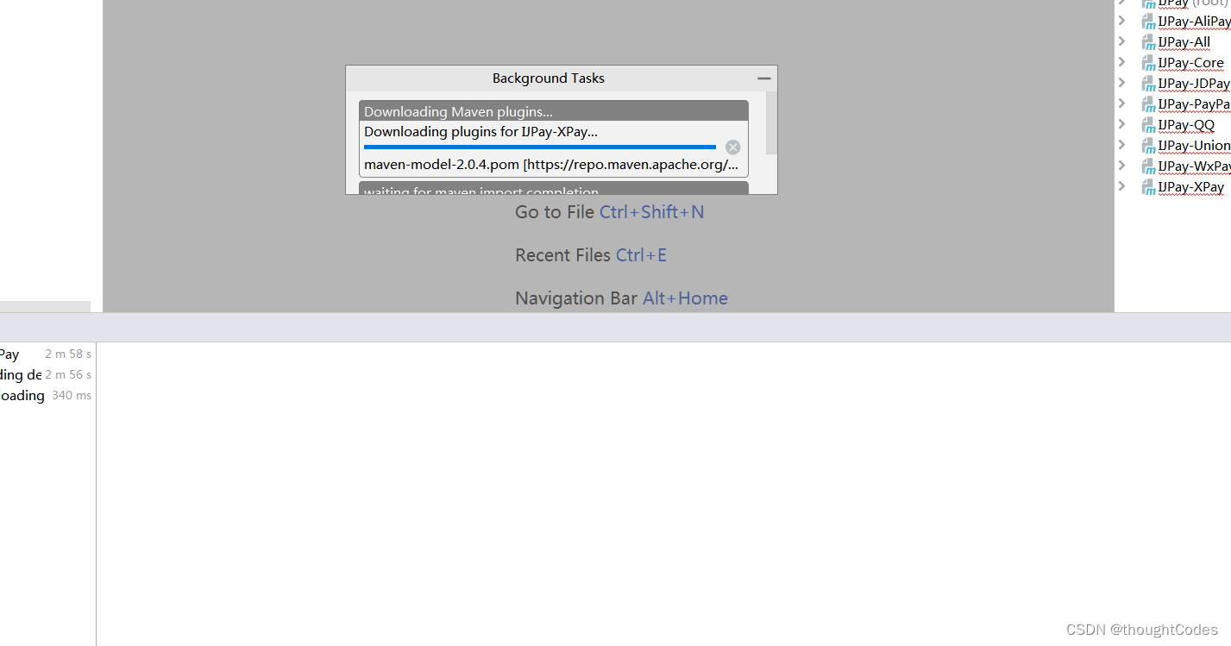Expand the IJPay-UnionPay Maven module
Screen dimensions: 1231x646
[x=1121, y=145]
